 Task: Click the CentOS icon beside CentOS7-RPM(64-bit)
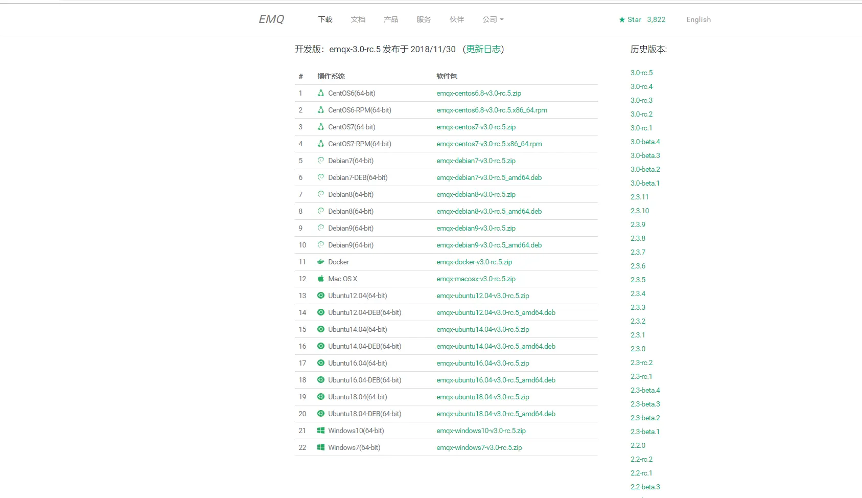pyautogui.click(x=321, y=144)
